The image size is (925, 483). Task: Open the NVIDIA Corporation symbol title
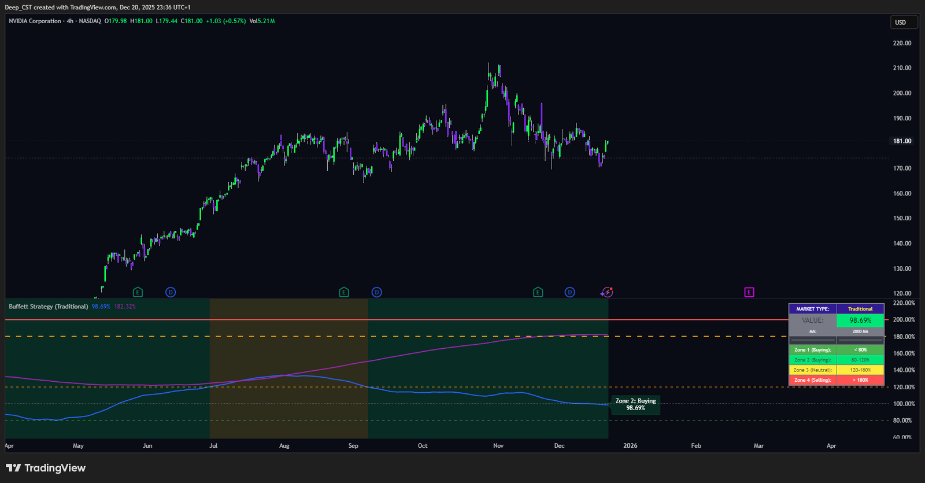(x=35, y=21)
